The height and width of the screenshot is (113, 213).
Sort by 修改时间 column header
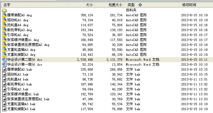(x=189, y=5)
